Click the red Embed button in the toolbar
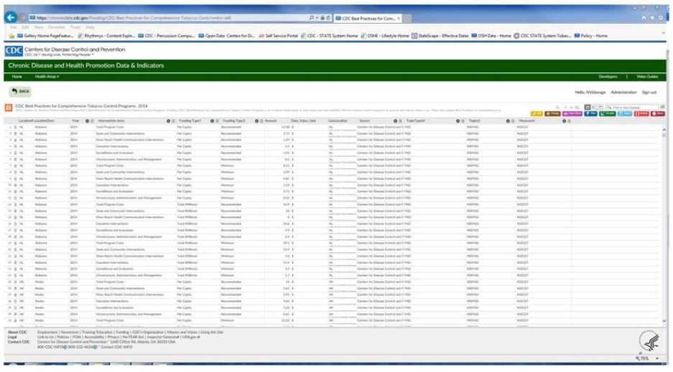673x372 pixels. pyautogui.click(x=641, y=113)
